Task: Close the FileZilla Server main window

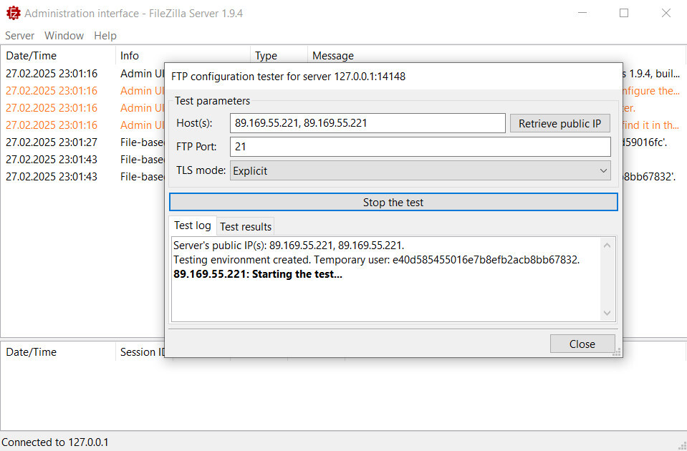Action: 666,13
